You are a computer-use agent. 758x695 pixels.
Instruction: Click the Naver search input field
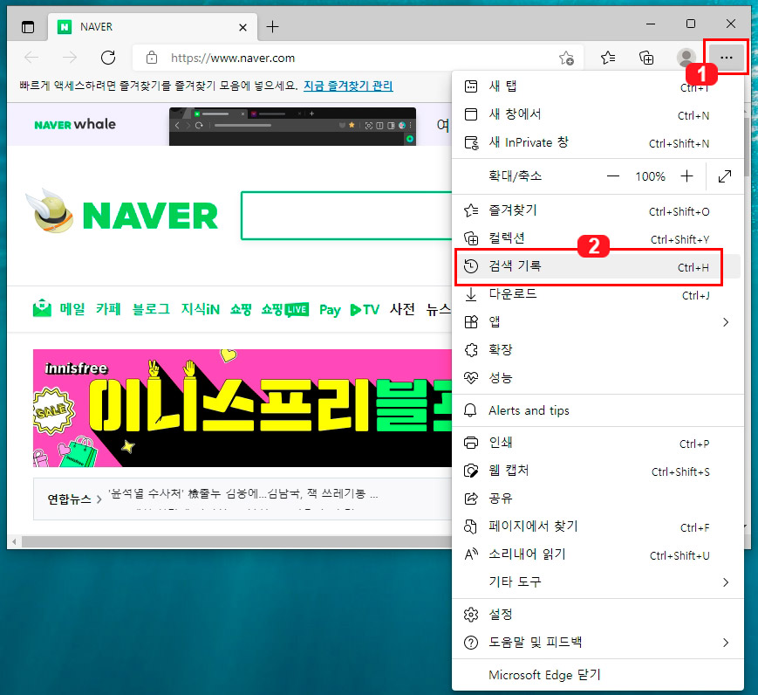[340, 216]
